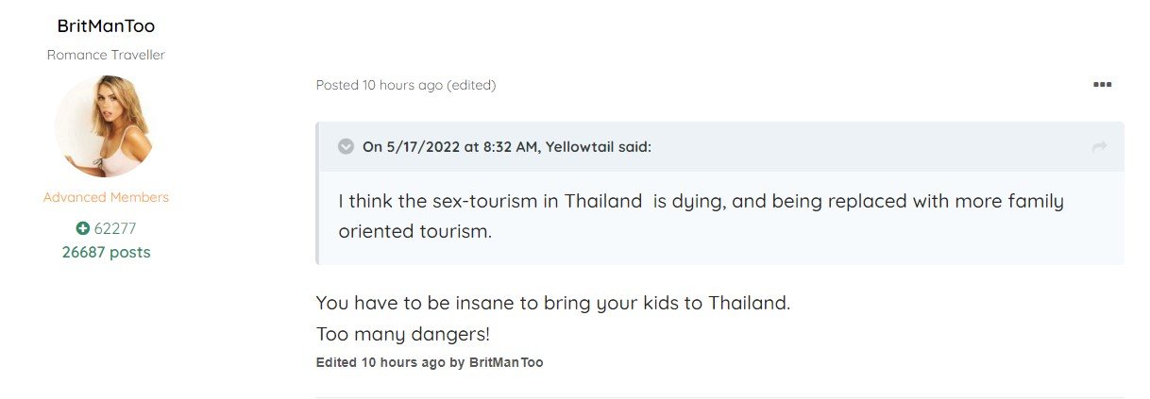Select the Advanced Members group label
The width and height of the screenshot is (1150, 399).
[x=106, y=197]
